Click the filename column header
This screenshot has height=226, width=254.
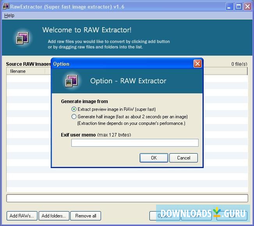pos(26,71)
